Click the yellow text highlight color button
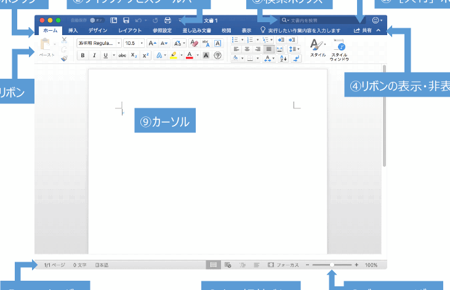This screenshot has height=290, width=450. pyautogui.click(x=174, y=55)
